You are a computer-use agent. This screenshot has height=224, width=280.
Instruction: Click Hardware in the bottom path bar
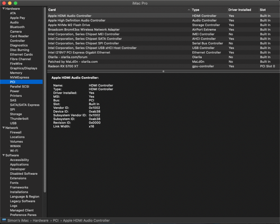click(x=40, y=220)
